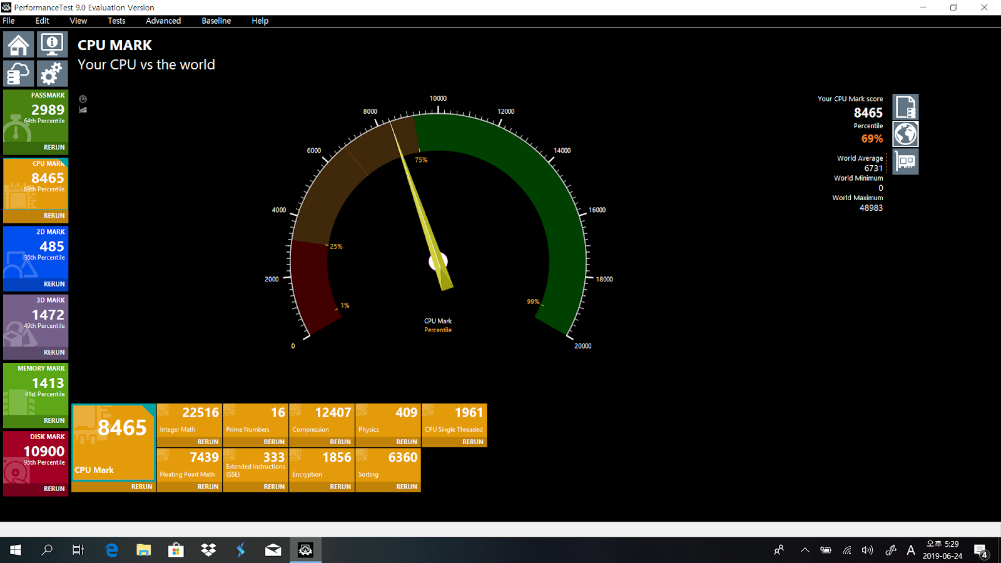Rerun the Compression test

(x=340, y=442)
